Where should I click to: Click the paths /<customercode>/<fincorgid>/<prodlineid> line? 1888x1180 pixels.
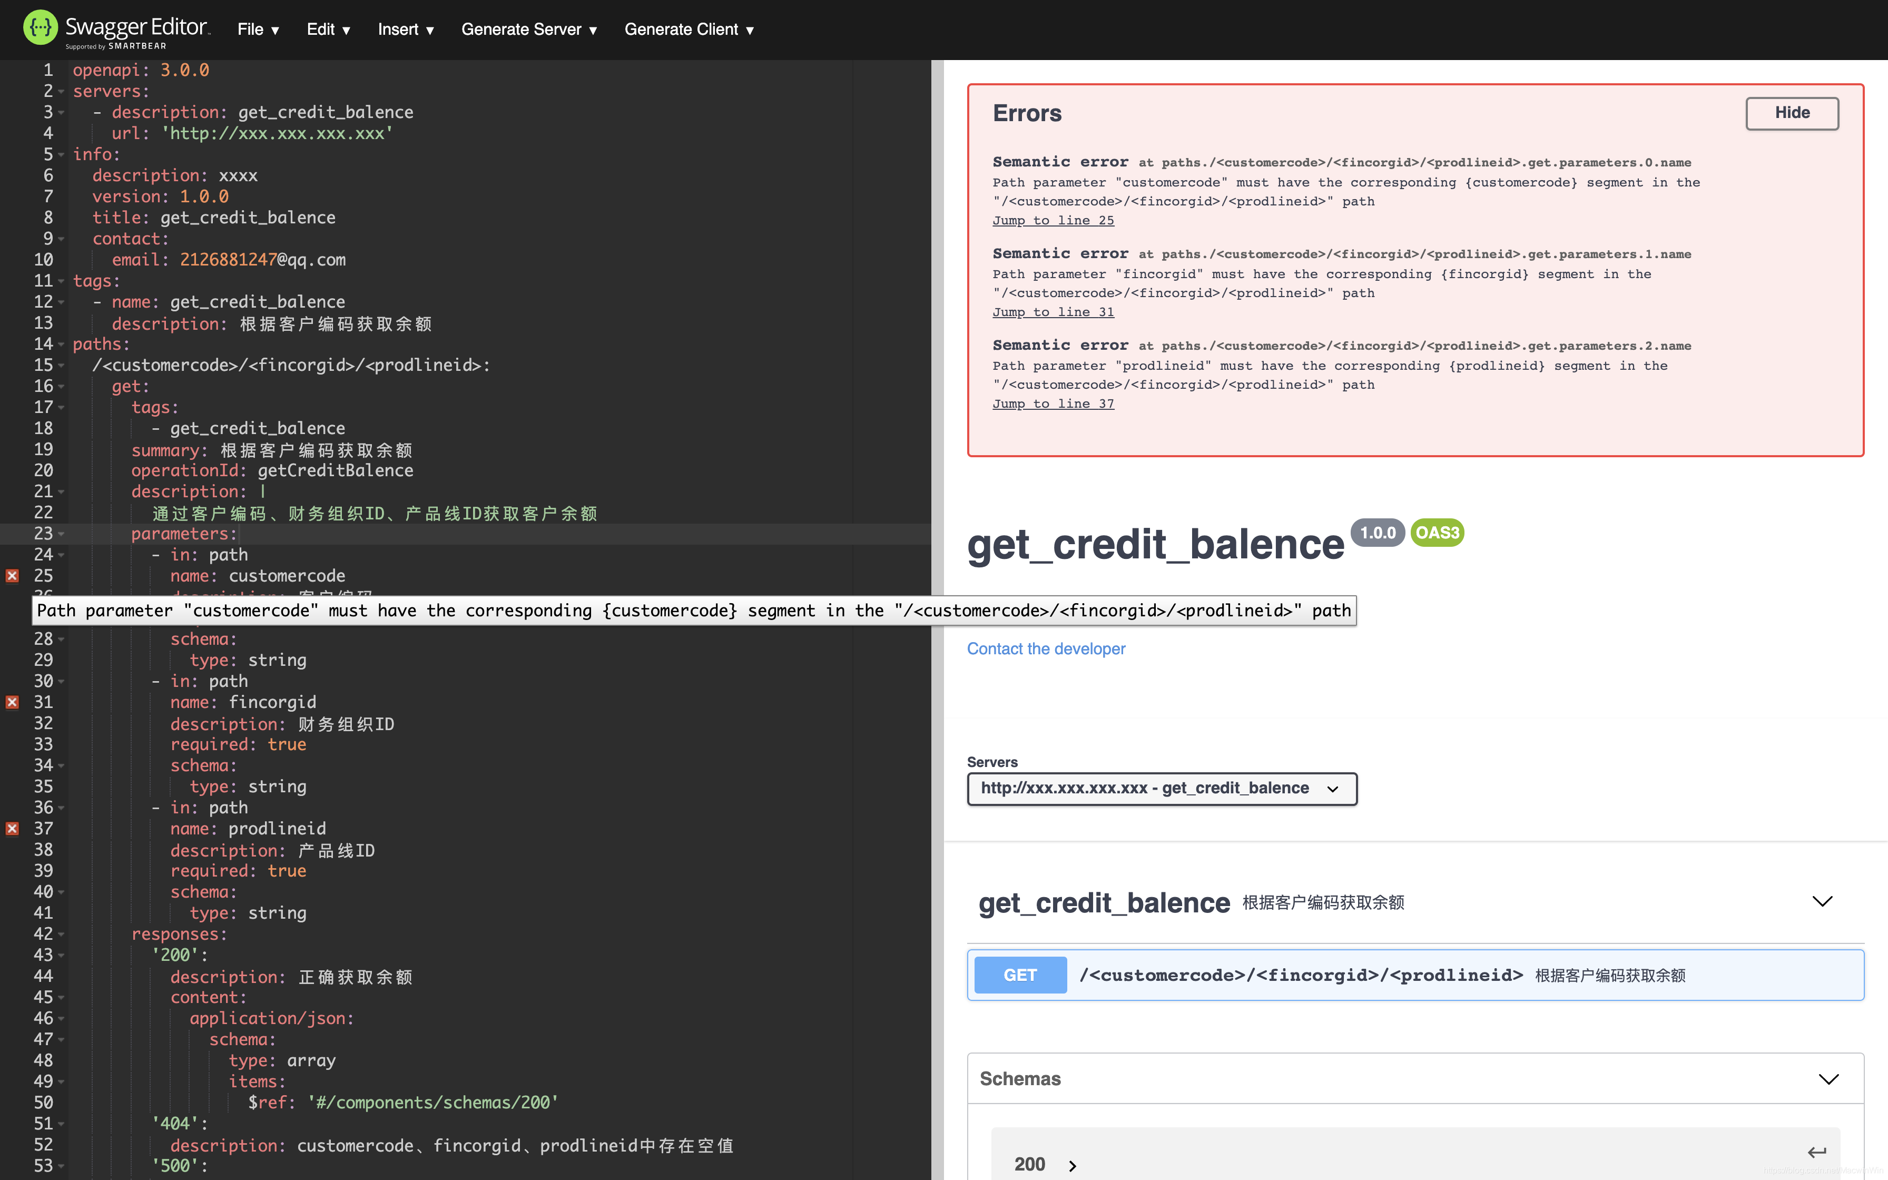291,365
